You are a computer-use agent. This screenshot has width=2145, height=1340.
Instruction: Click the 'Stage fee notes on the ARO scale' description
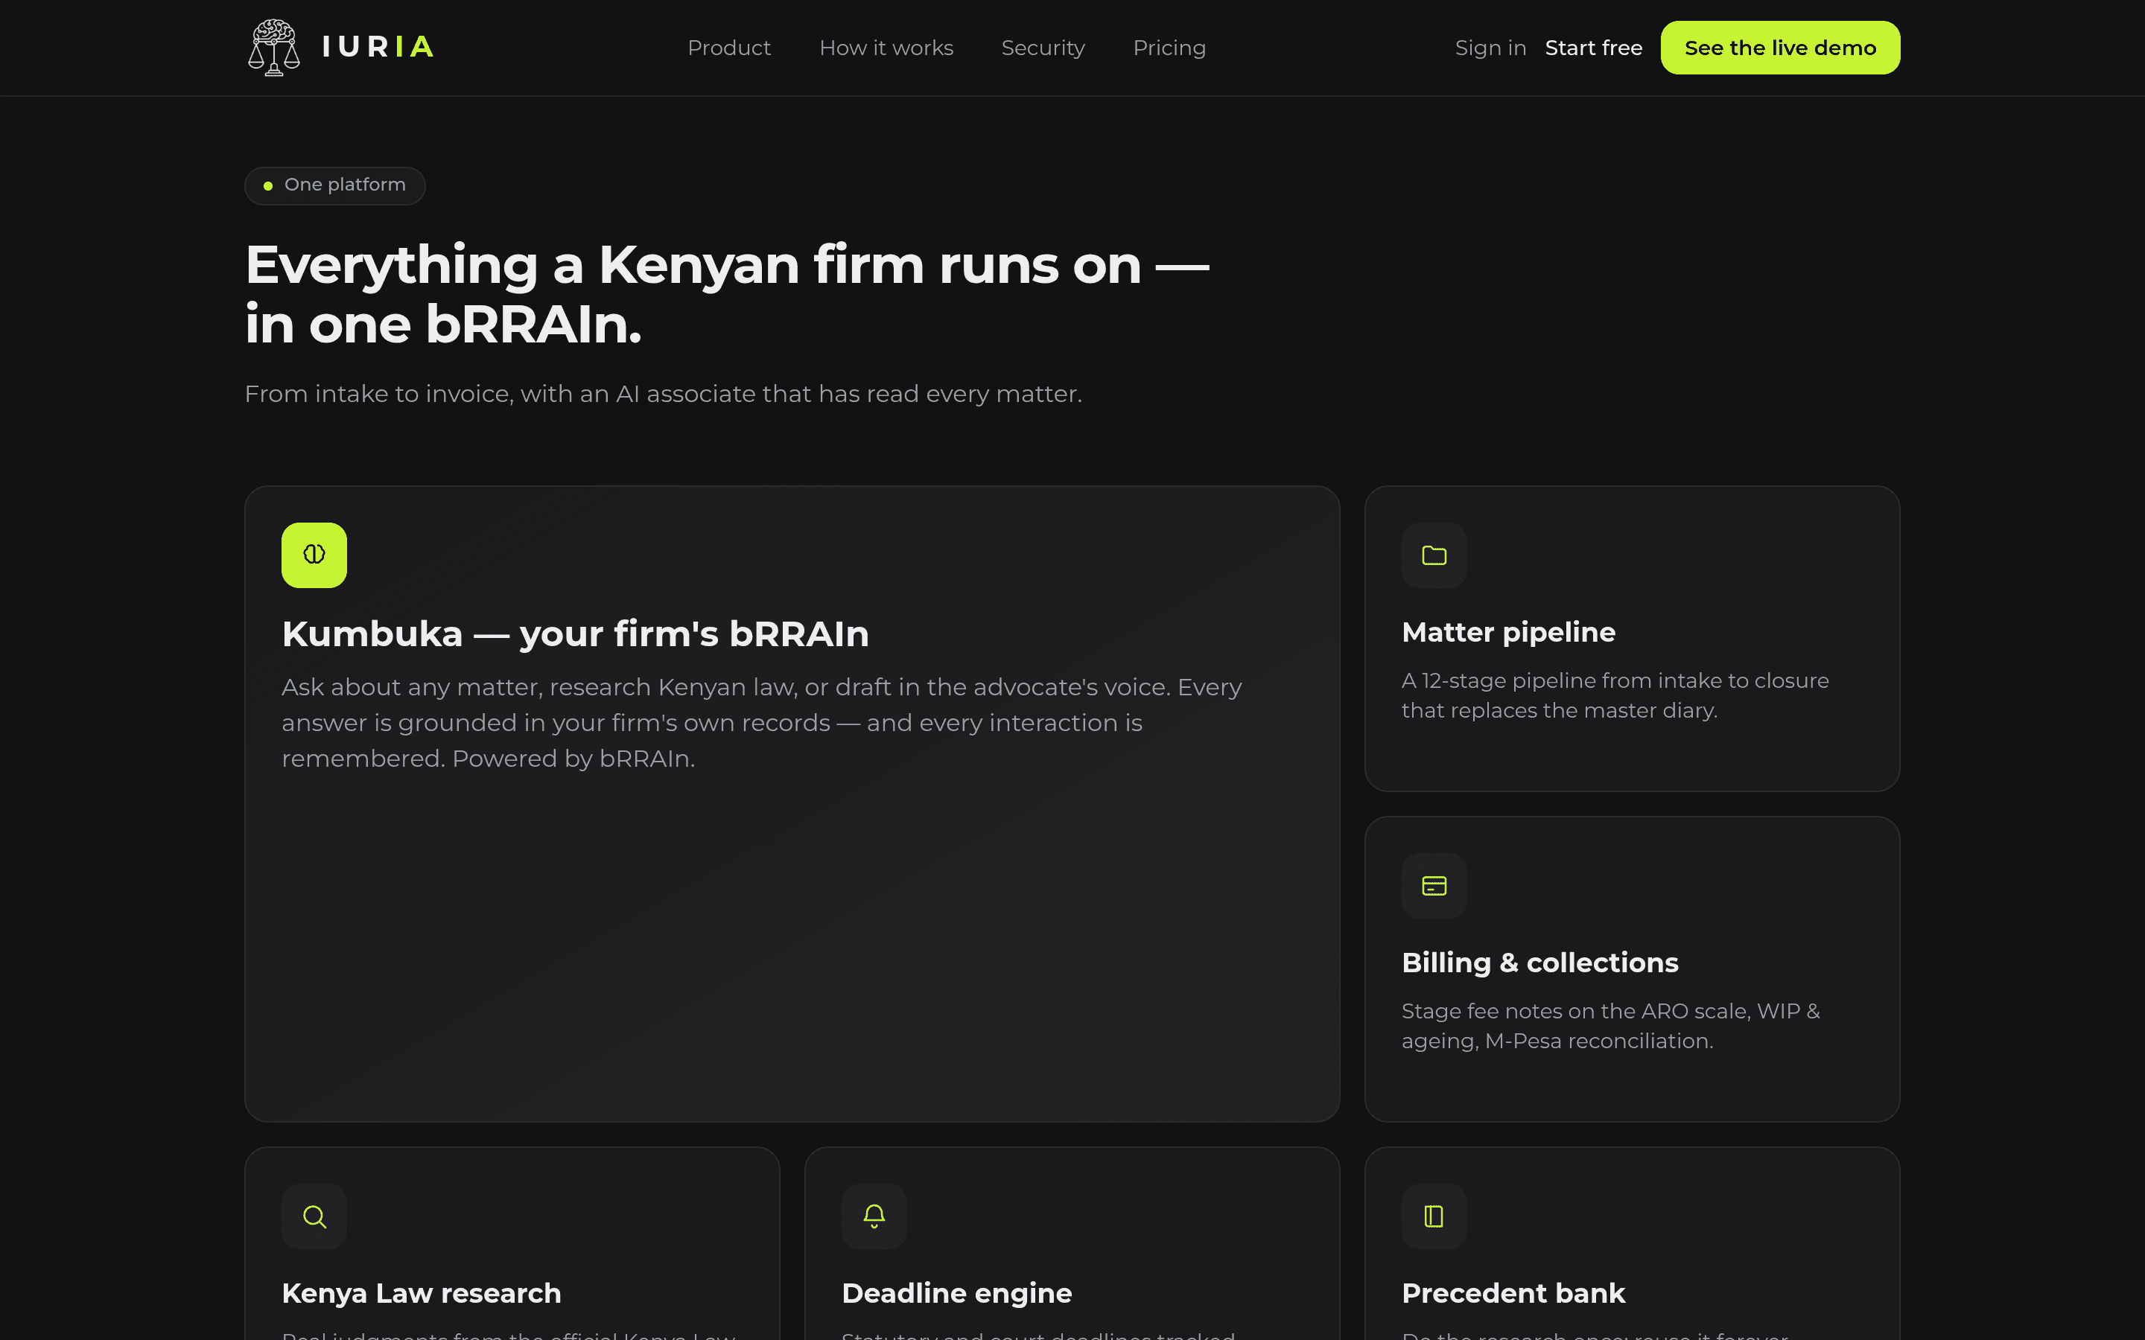point(1610,1027)
